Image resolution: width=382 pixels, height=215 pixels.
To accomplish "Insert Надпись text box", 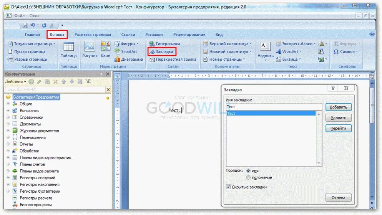I will pos(265,51).
